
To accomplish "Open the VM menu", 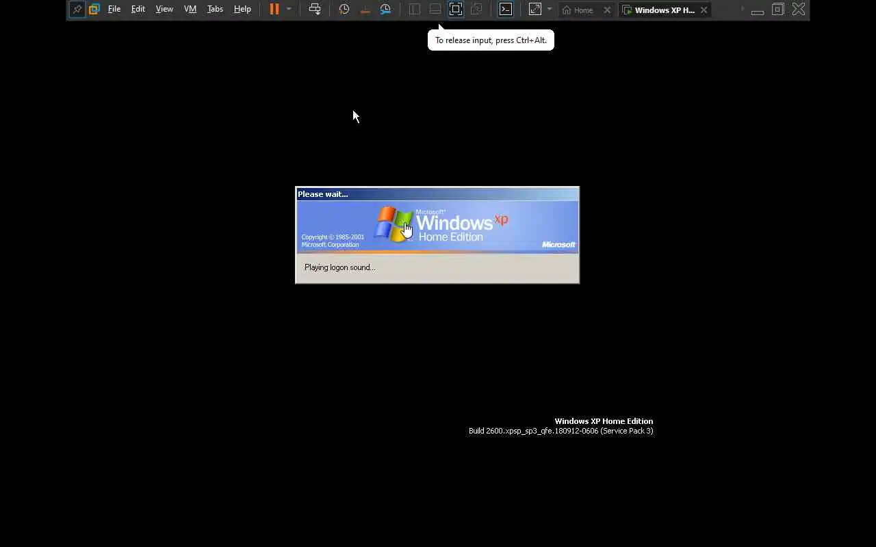I will tap(190, 10).
